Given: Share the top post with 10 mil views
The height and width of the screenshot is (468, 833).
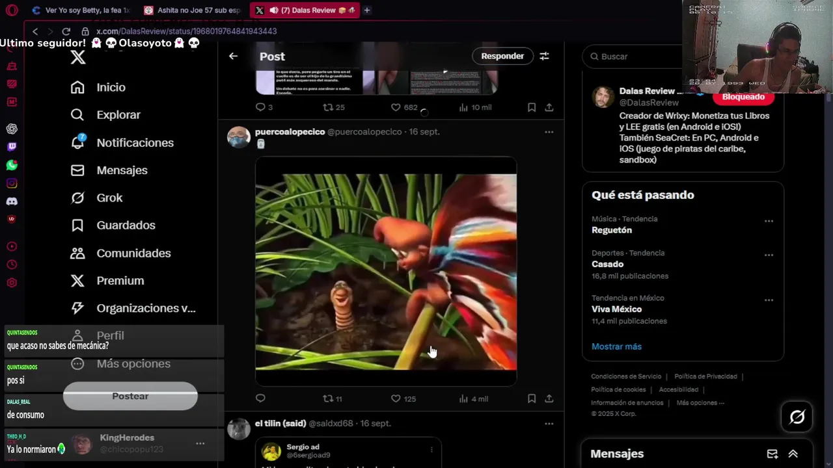Looking at the screenshot, I should tap(549, 107).
